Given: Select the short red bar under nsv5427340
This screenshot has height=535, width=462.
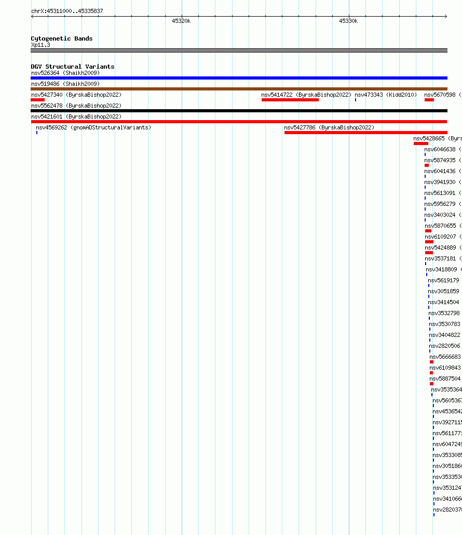Looking at the screenshot, I should (38, 100).
